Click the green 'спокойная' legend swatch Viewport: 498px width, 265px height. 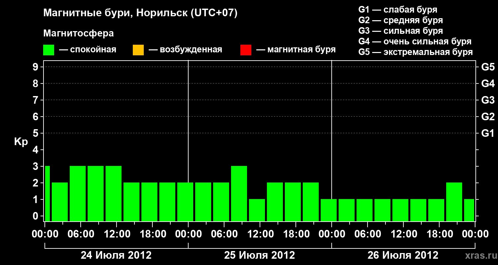[x=49, y=50]
